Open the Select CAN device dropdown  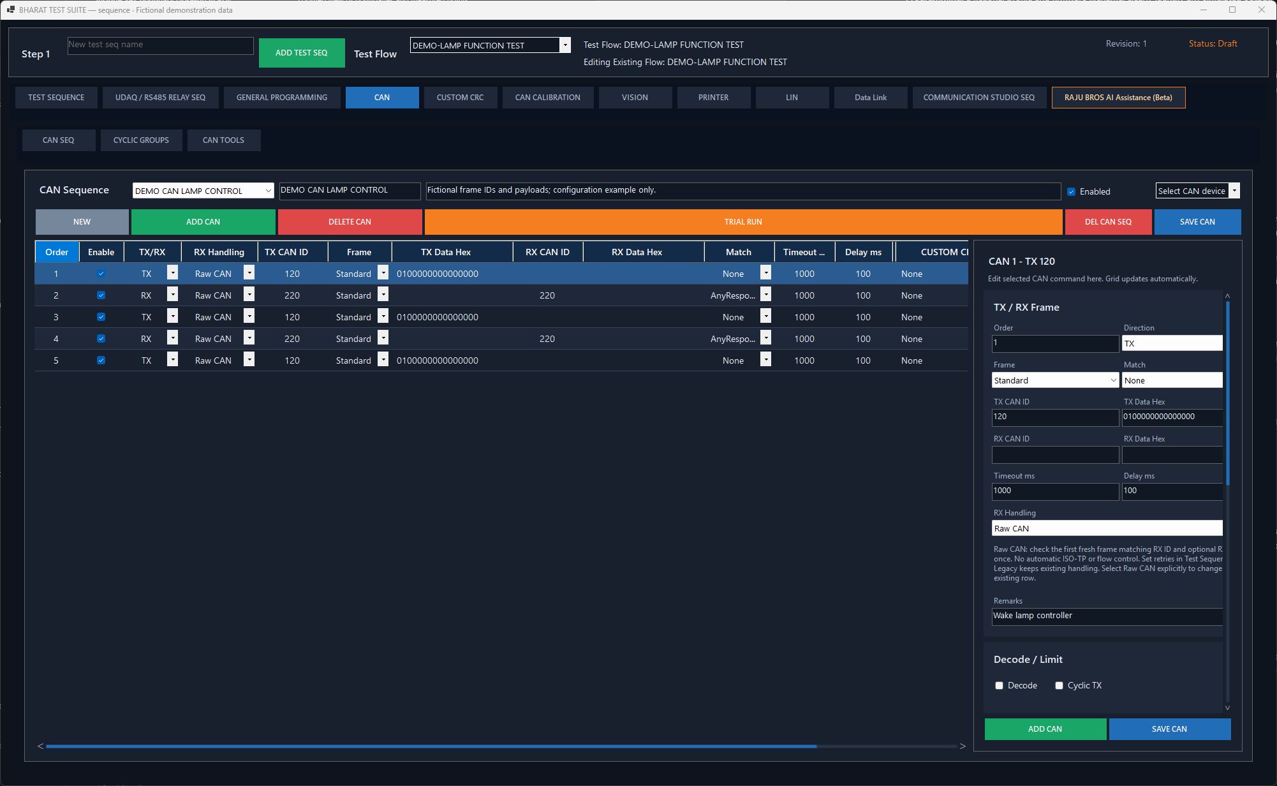[x=1234, y=191]
